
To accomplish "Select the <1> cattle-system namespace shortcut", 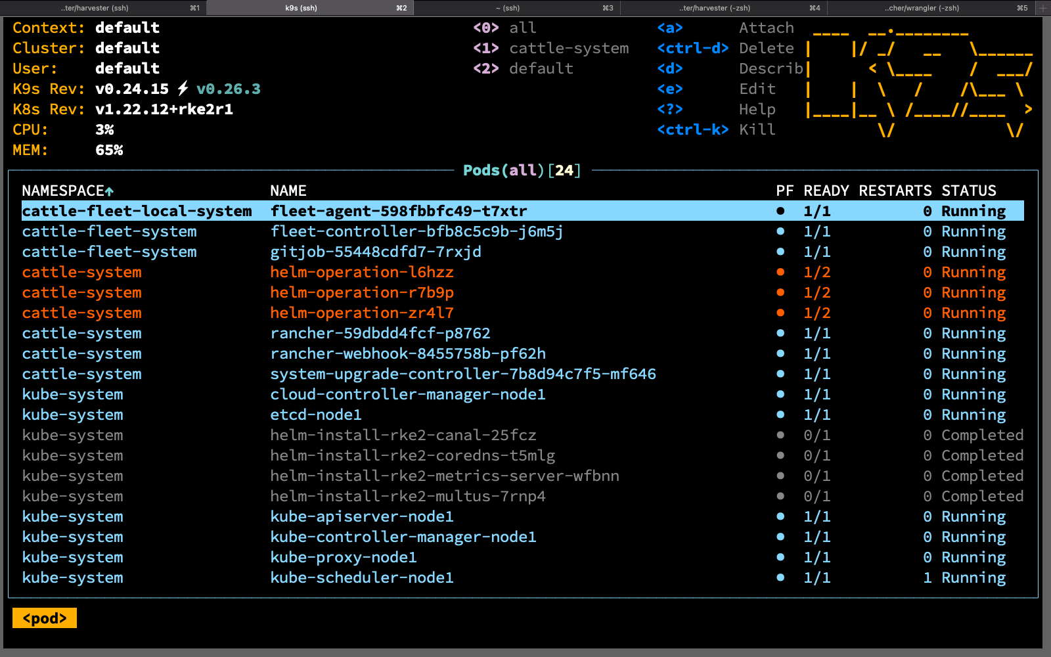I will (x=550, y=48).
